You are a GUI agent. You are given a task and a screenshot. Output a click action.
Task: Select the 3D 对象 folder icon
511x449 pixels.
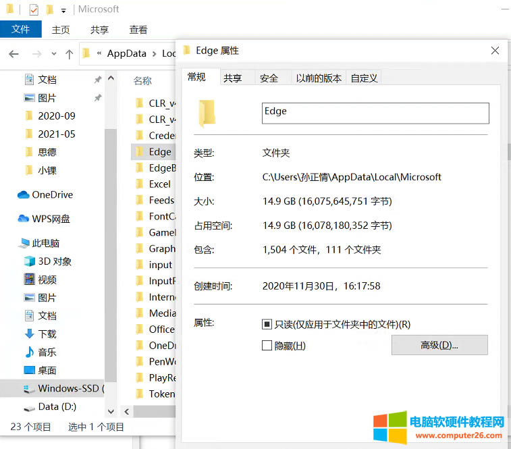(30, 261)
